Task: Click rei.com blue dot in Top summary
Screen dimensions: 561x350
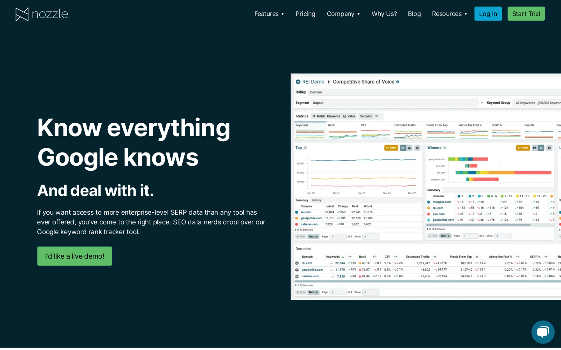Action: coord(297,212)
